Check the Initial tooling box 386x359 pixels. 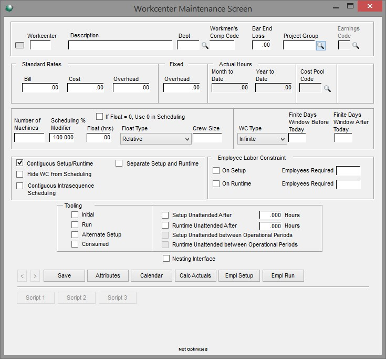75,214
